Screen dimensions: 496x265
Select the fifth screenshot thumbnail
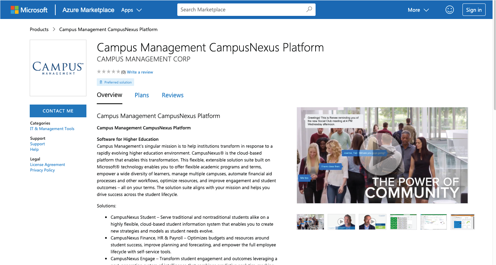pyautogui.click(x=434, y=222)
